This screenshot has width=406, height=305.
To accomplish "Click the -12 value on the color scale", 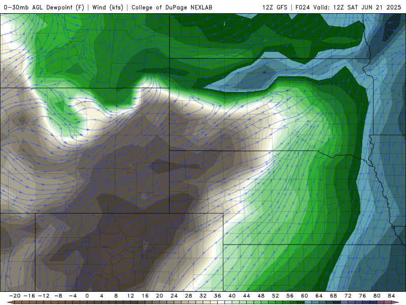I will [x=44, y=296].
